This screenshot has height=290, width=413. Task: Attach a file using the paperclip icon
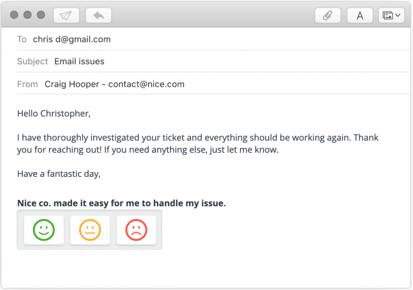[327, 15]
